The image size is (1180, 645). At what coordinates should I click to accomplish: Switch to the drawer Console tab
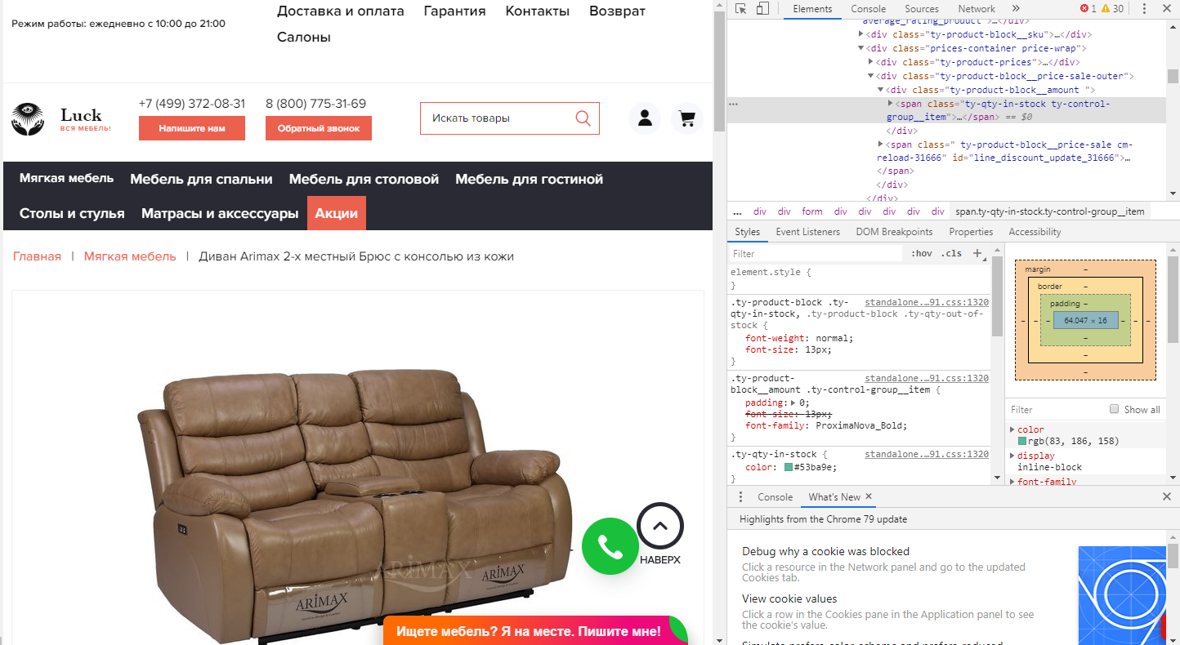(775, 496)
